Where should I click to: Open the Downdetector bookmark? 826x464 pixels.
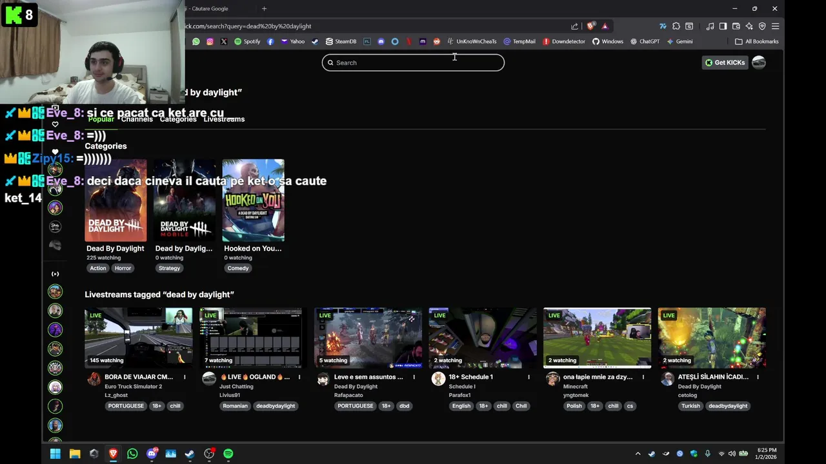(563, 41)
